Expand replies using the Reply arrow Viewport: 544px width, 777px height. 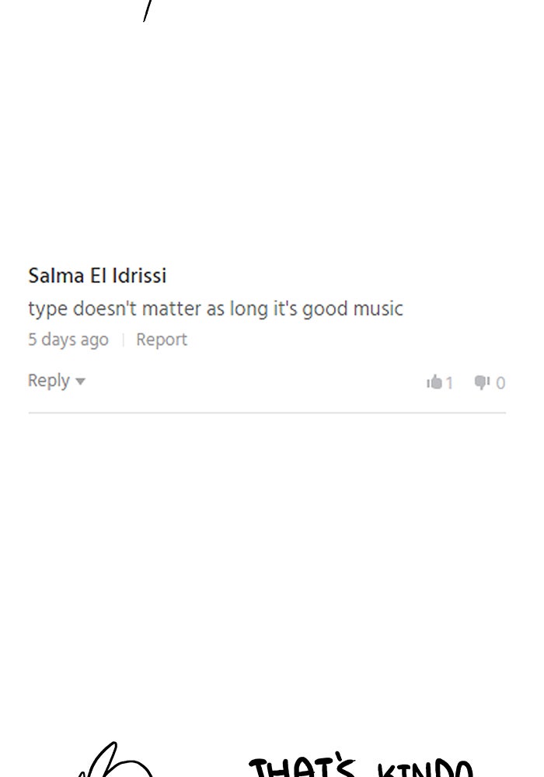click(80, 382)
